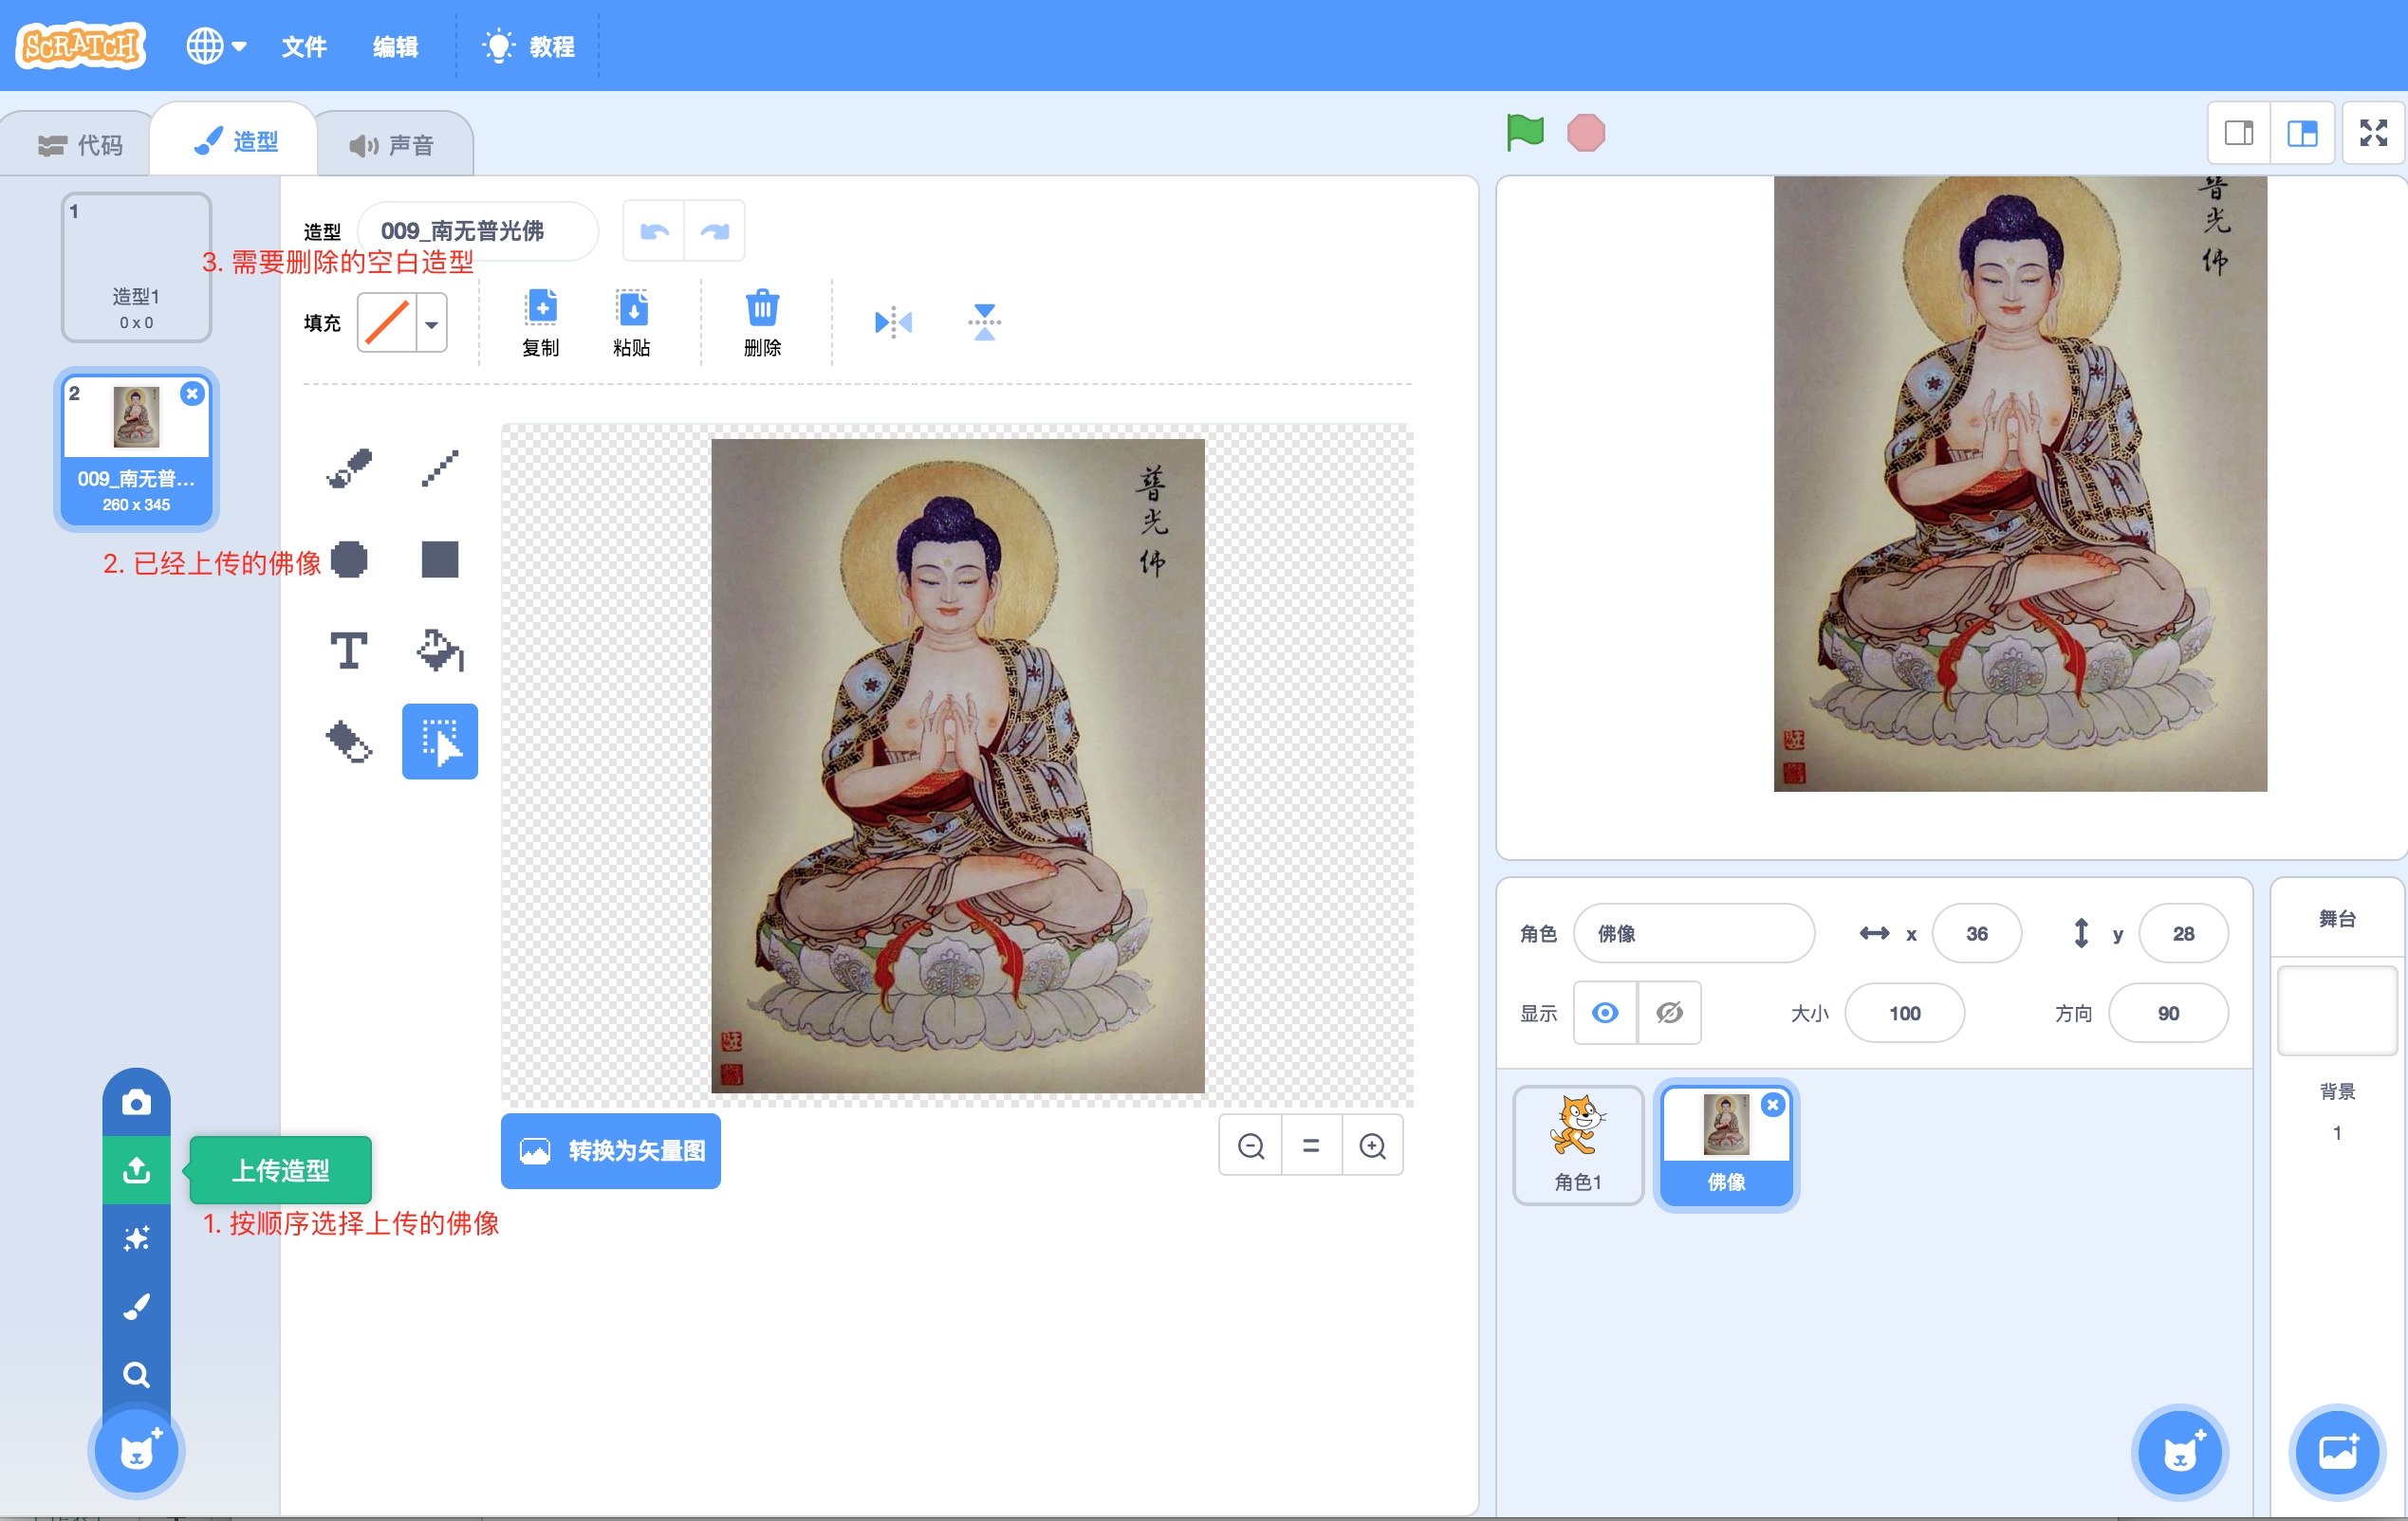The height and width of the screenshot is (1521, 2408).
Task: Flip costume vertically
Action: (x=984, y=321)
